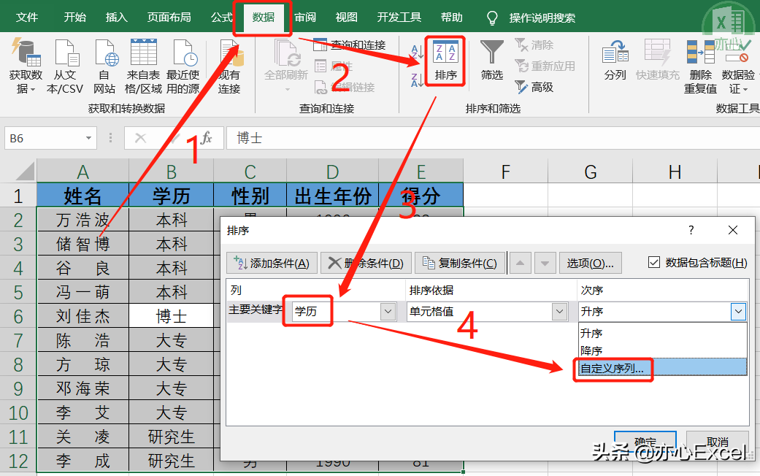Switch to the 视图 tab

point(347,18)
